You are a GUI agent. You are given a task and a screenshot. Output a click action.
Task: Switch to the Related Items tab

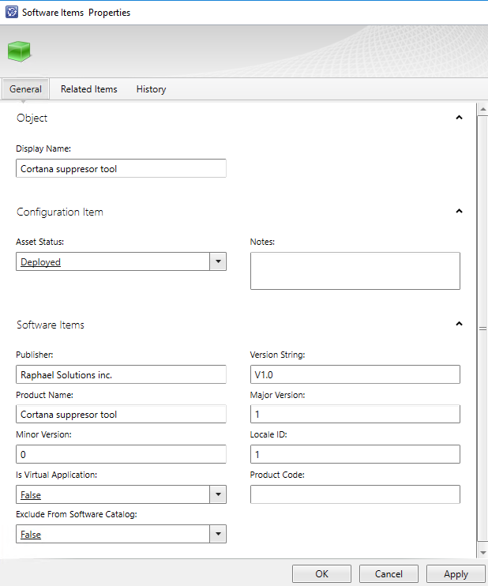pyautogui.click(x=88, y=89)
